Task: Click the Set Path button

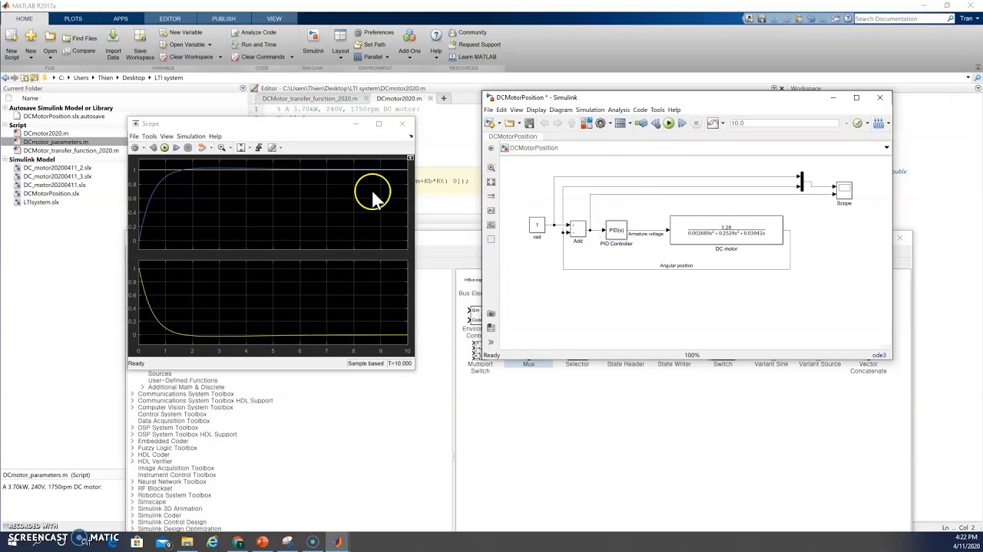Action: (x=369, y=45)
